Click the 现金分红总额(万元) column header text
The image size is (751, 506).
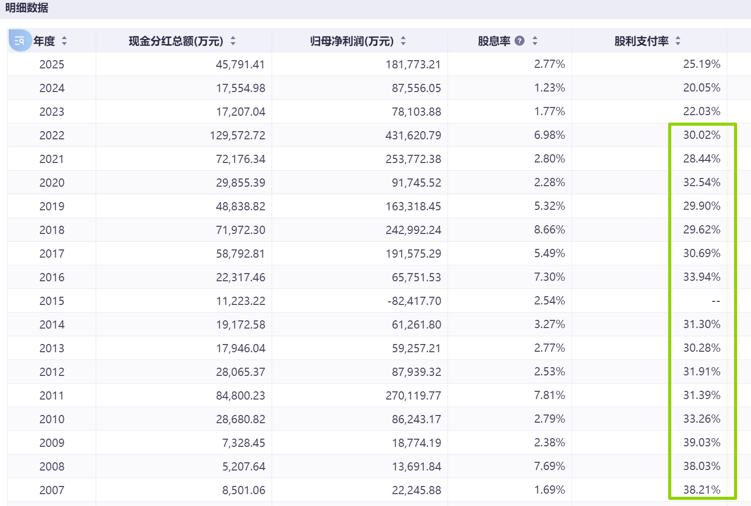click(x=176, y=41)
